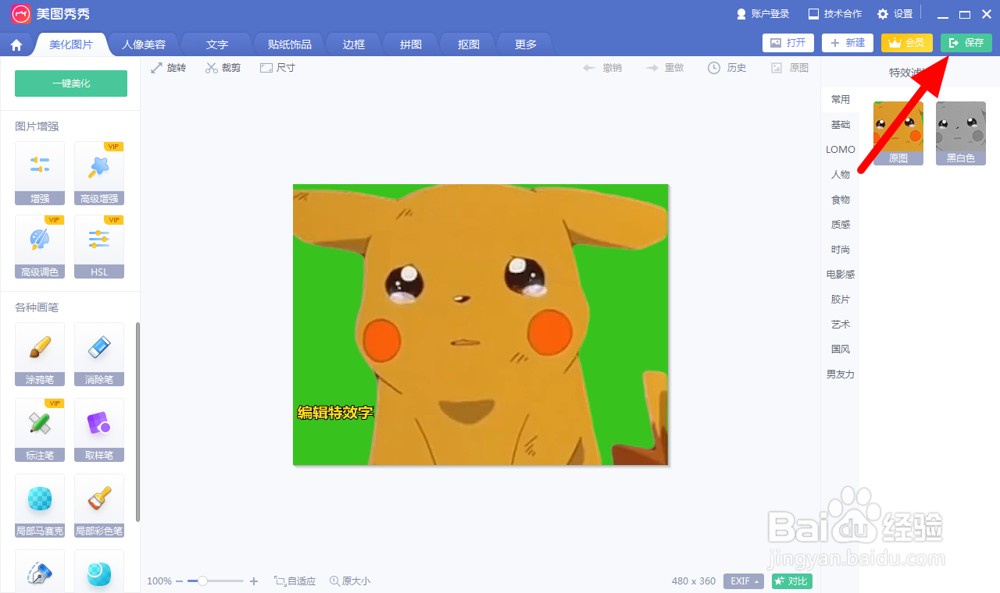Select the 人物 filter category
Screen dimensions: 1000x593
click(x=841, y=175)
